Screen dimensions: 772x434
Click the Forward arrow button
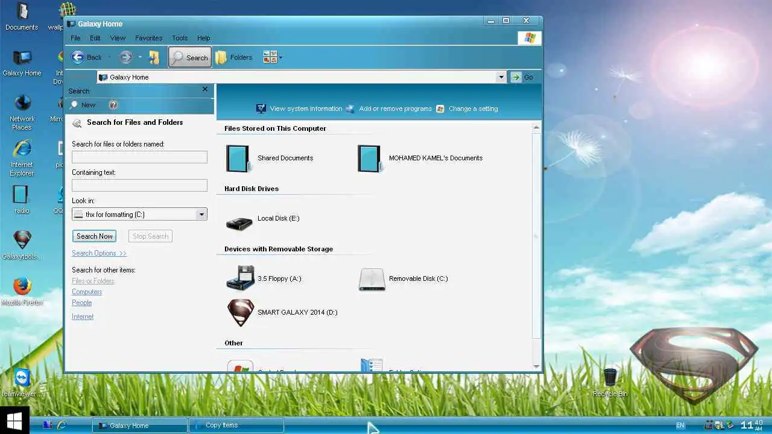pyautogui.click(x=125, y=57)
